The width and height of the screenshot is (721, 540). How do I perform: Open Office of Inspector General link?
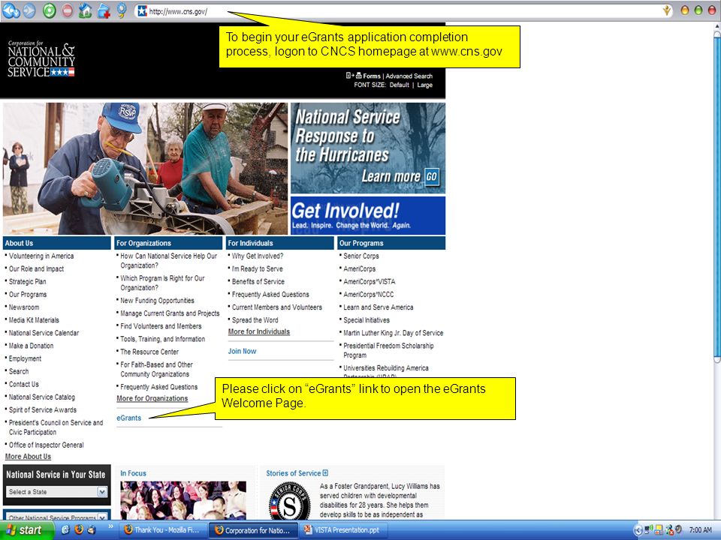(x=47, y=445)
